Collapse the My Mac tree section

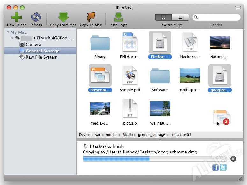point(8,32)
